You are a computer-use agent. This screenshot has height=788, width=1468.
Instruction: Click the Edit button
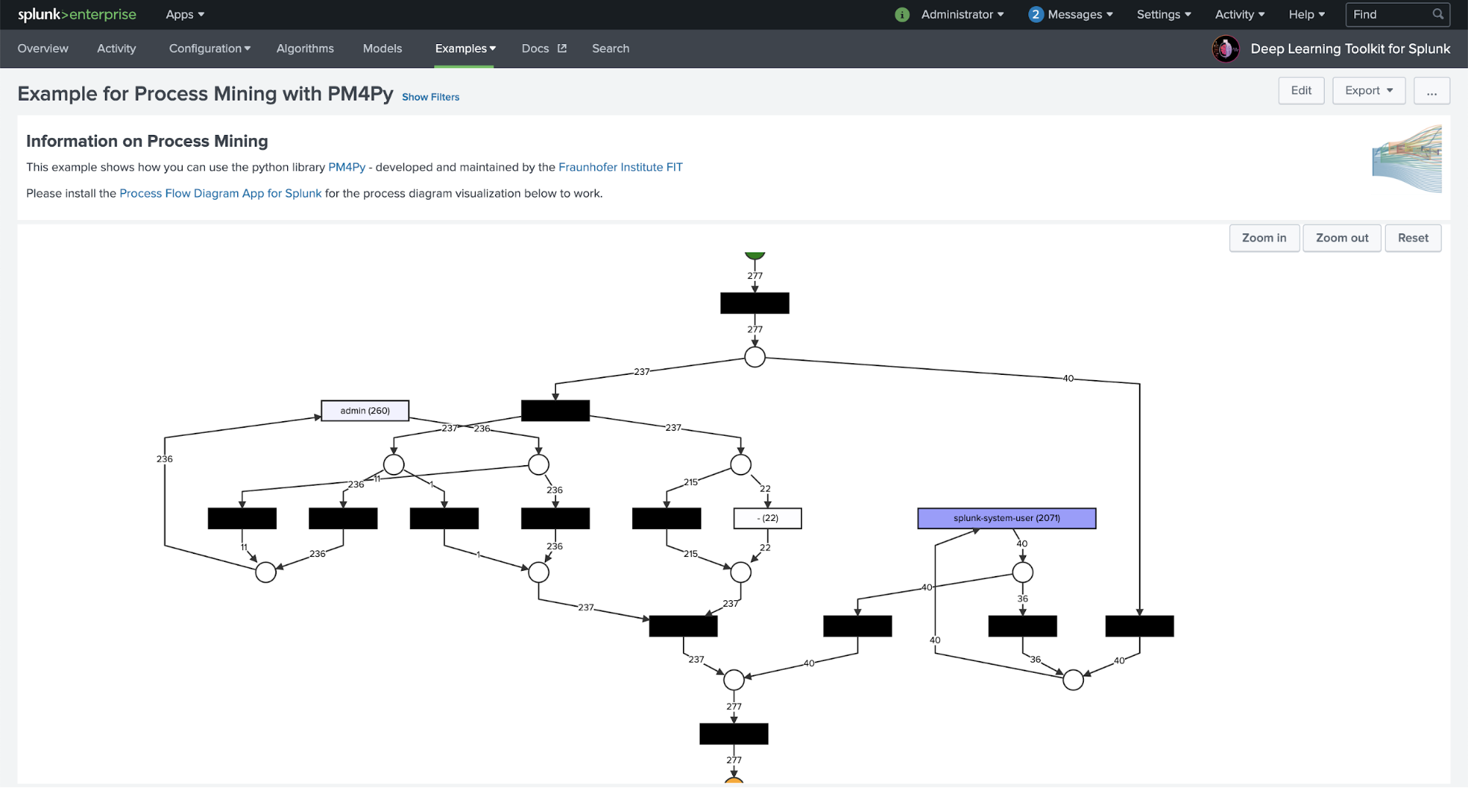1301,90
